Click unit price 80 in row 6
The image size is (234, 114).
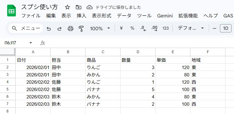173,97
